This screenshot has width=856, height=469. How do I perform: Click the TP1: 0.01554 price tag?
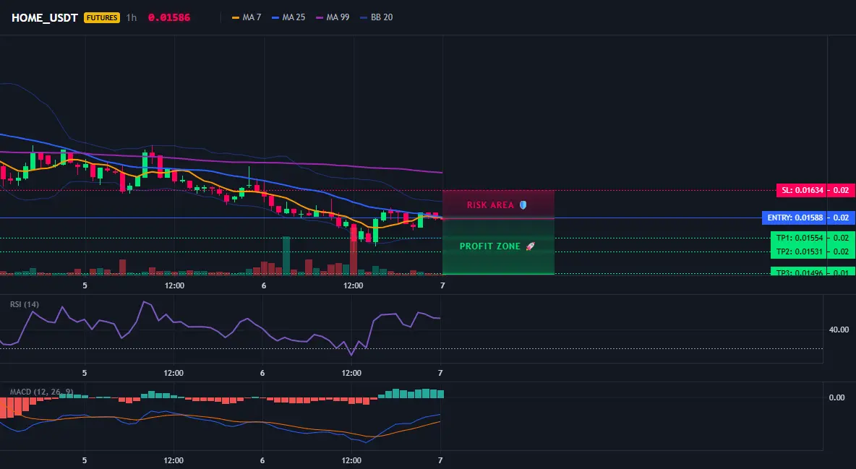pyautogui.click(x=798, y=238)
